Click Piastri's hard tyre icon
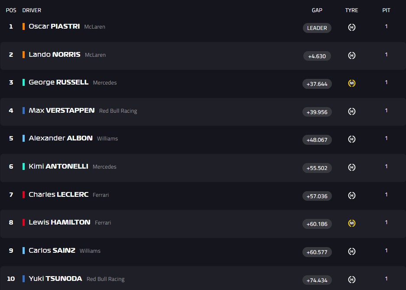The width and height of the screenshot is (406, 290). 352,27
